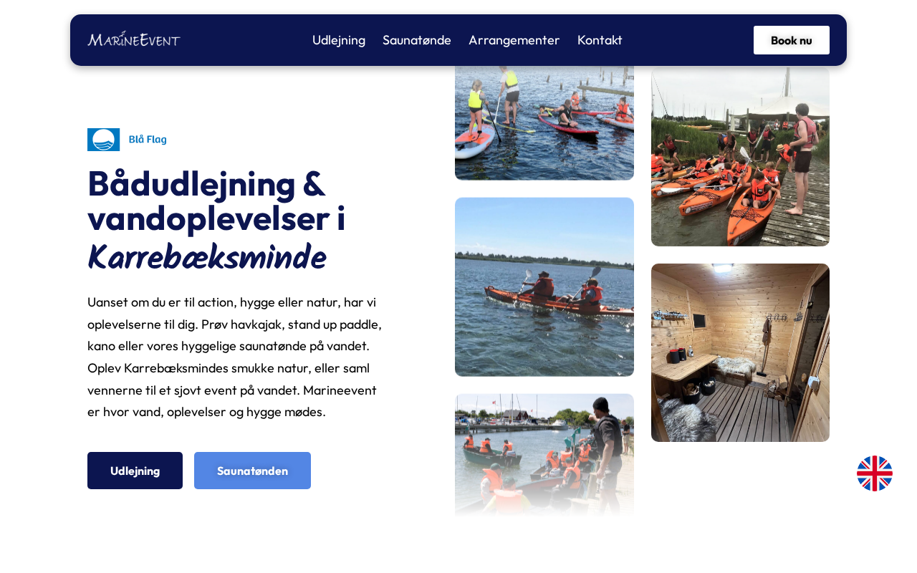Viewport: 917px width, 573px height.
Task: Click the italic Karrebæksminde heading text
Action: [x=206, y=256]
